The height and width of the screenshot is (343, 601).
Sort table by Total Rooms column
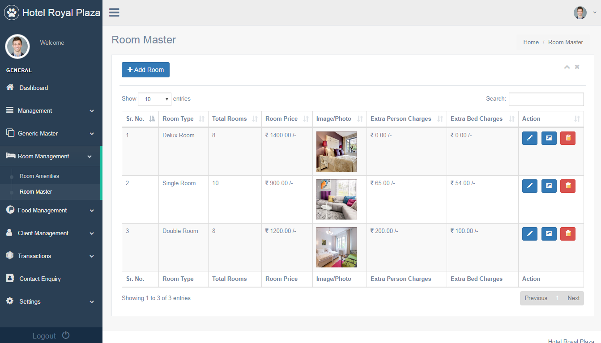click(x=235, y=119)
